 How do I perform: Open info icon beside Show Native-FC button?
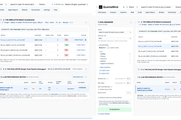point(86,77)
